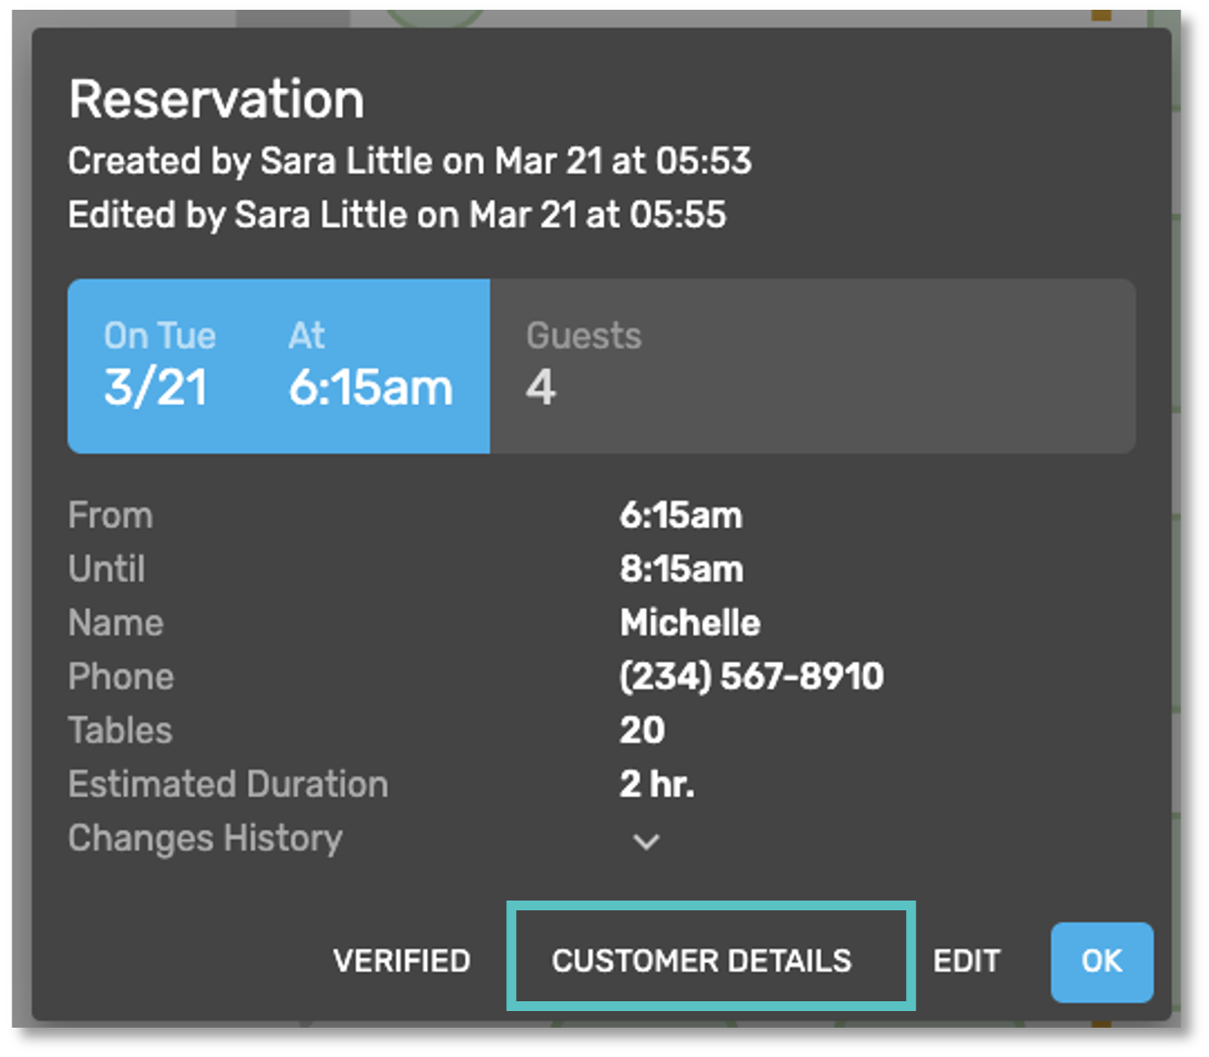Click the Guests count panel
The height and width of the screenshot is (1057, 1209).
[x=811, y=367]
